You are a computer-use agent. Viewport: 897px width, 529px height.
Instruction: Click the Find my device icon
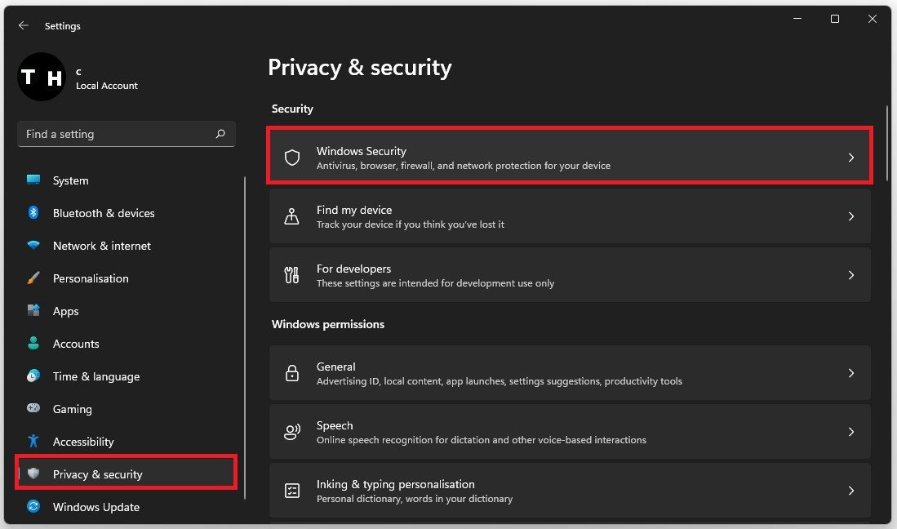pos(292,216)
